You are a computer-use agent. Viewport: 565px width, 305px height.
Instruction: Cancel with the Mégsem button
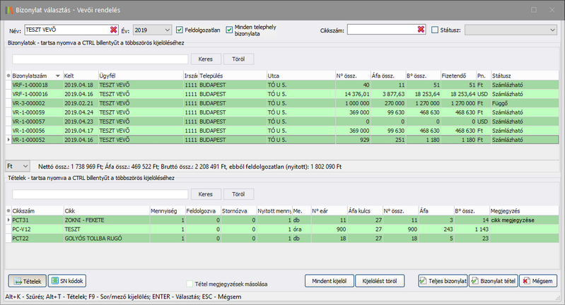point(538,281)
